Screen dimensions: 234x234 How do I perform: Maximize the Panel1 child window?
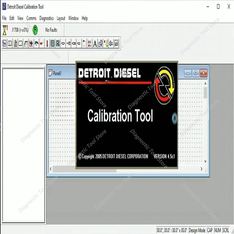(x=195, y=73)
